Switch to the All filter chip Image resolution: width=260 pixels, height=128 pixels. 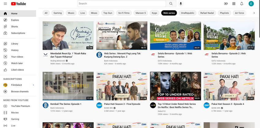coord(46,13)
